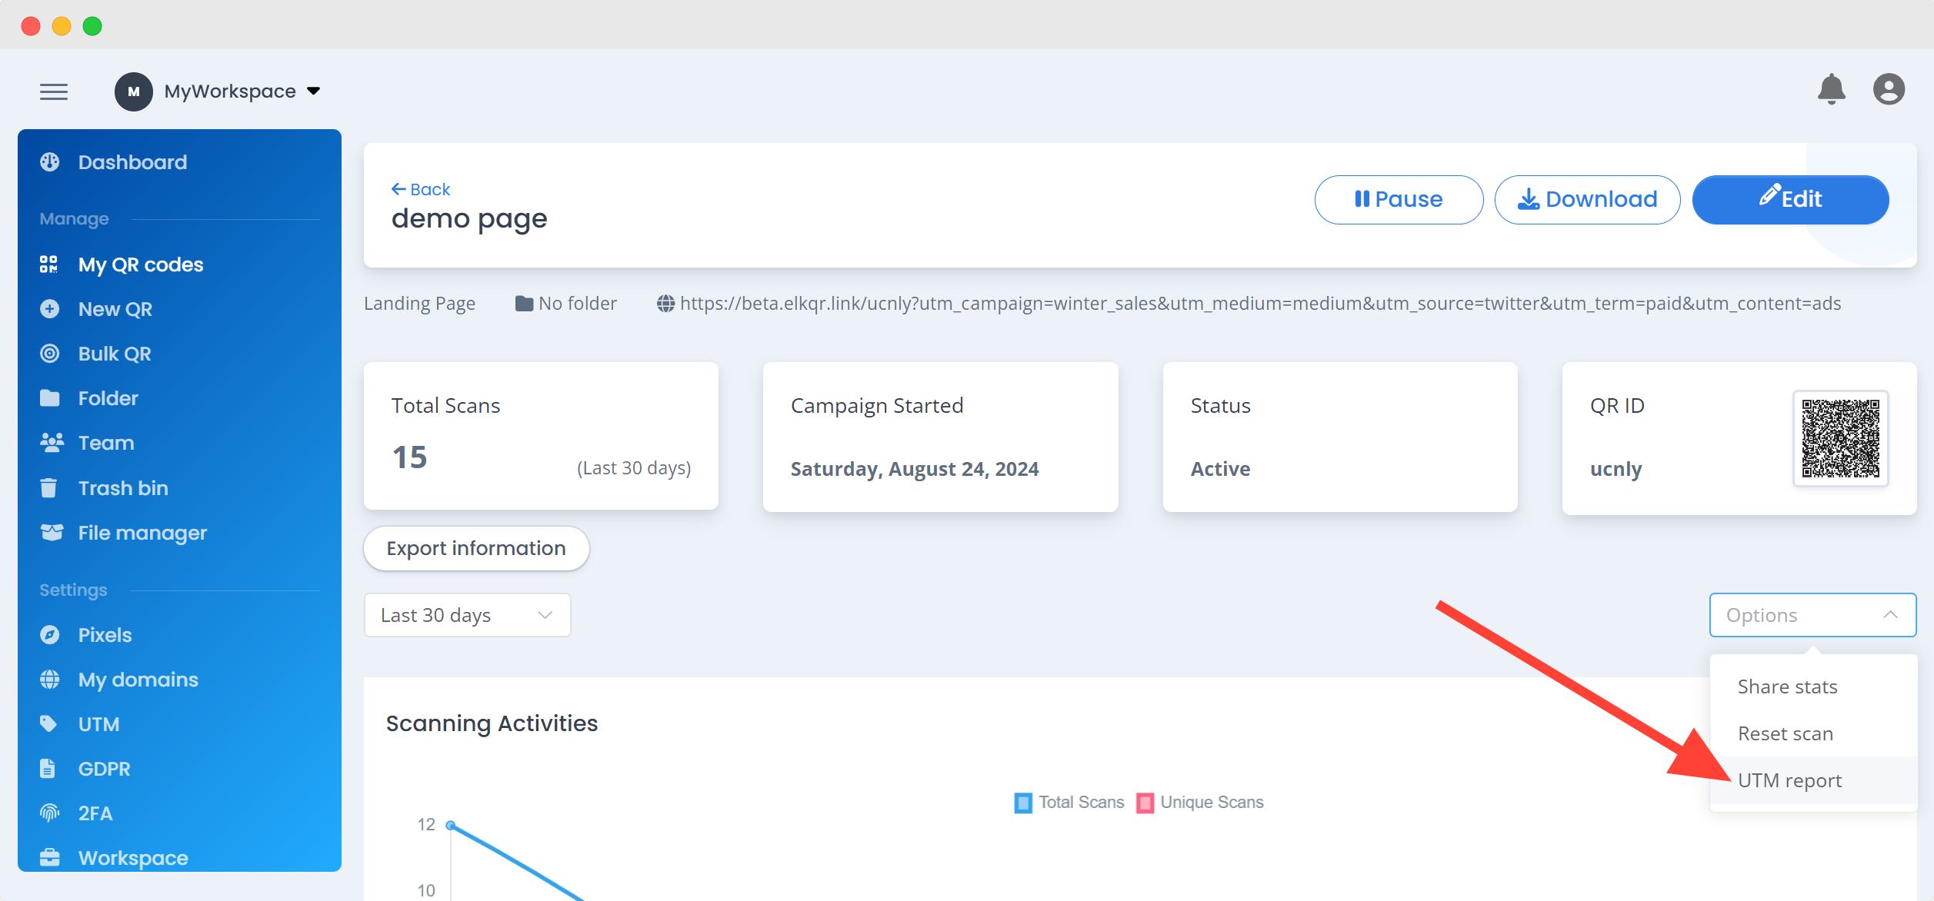This screenshot has height=901, width=1934.
Task: Click the Trash bin icon in sidebar
Action: pos(48,488)
